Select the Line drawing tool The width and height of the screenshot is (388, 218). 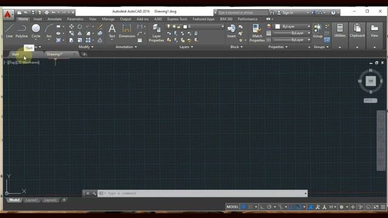coord(9,31)
